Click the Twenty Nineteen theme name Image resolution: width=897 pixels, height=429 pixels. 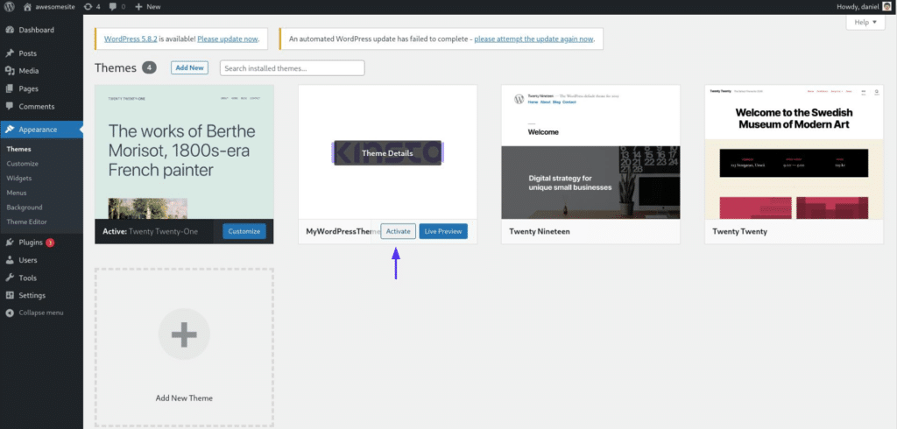[540, 232]
